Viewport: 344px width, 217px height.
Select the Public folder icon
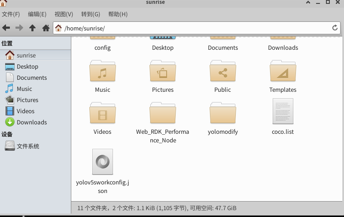click(223, 71)
